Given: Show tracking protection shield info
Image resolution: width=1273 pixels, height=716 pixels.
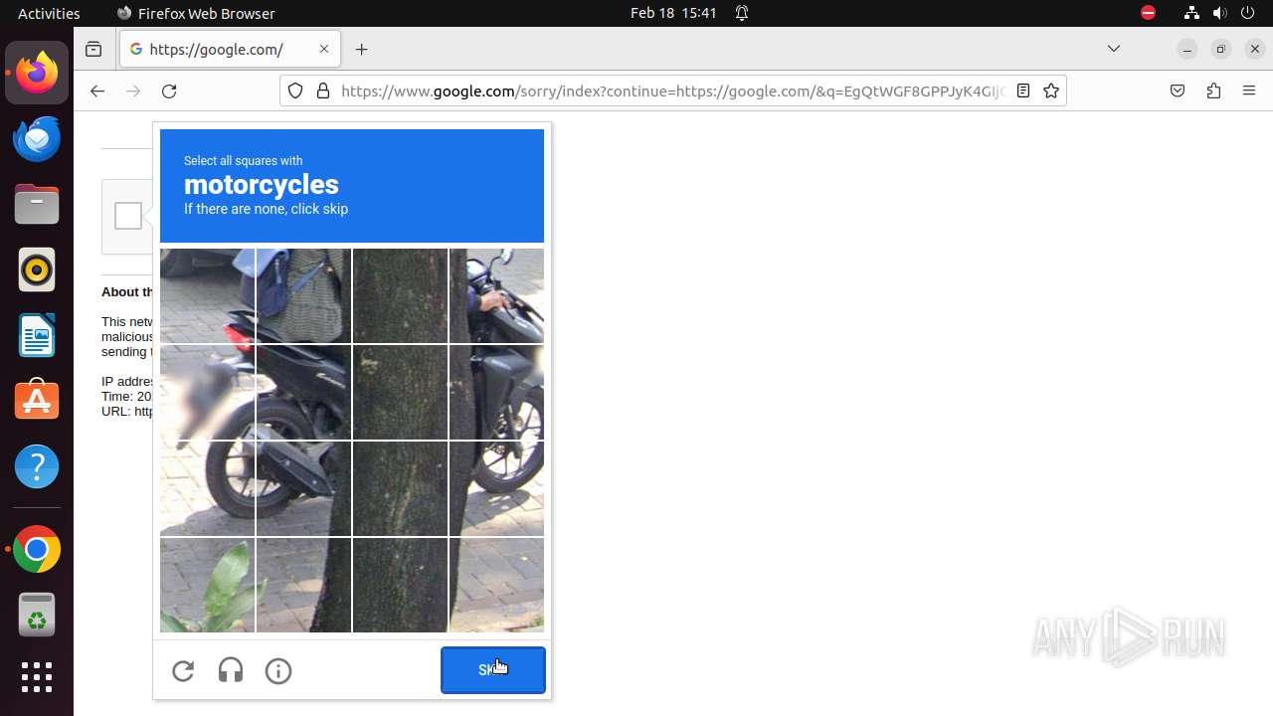Looking at the screenshot, I should point(295,90).
